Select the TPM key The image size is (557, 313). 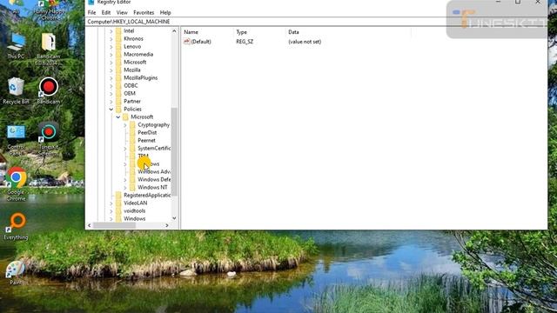click(143, 156)
